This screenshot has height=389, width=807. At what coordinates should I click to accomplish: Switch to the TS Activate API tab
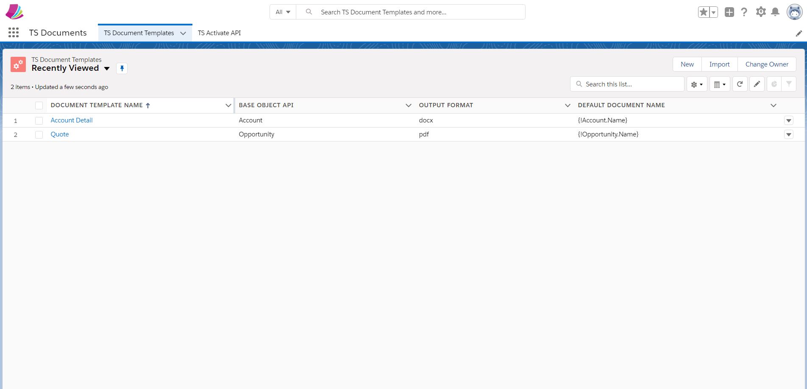tap(219, 33)
